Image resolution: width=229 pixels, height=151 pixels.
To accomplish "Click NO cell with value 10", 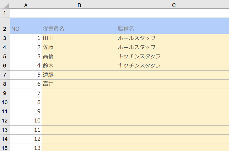I will [26, 121].
